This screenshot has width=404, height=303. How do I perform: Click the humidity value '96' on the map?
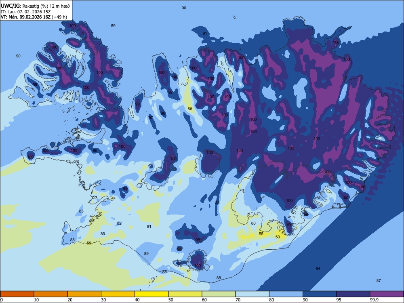[163, 114]
